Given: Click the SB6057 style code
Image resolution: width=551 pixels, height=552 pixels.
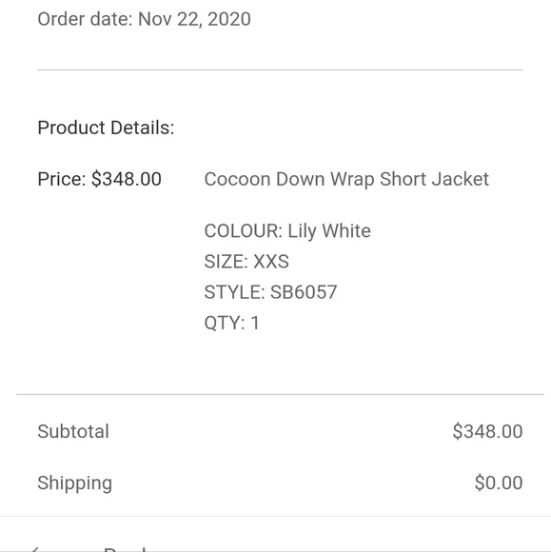Looking at the screenshot, I should (x=304, y=292).
